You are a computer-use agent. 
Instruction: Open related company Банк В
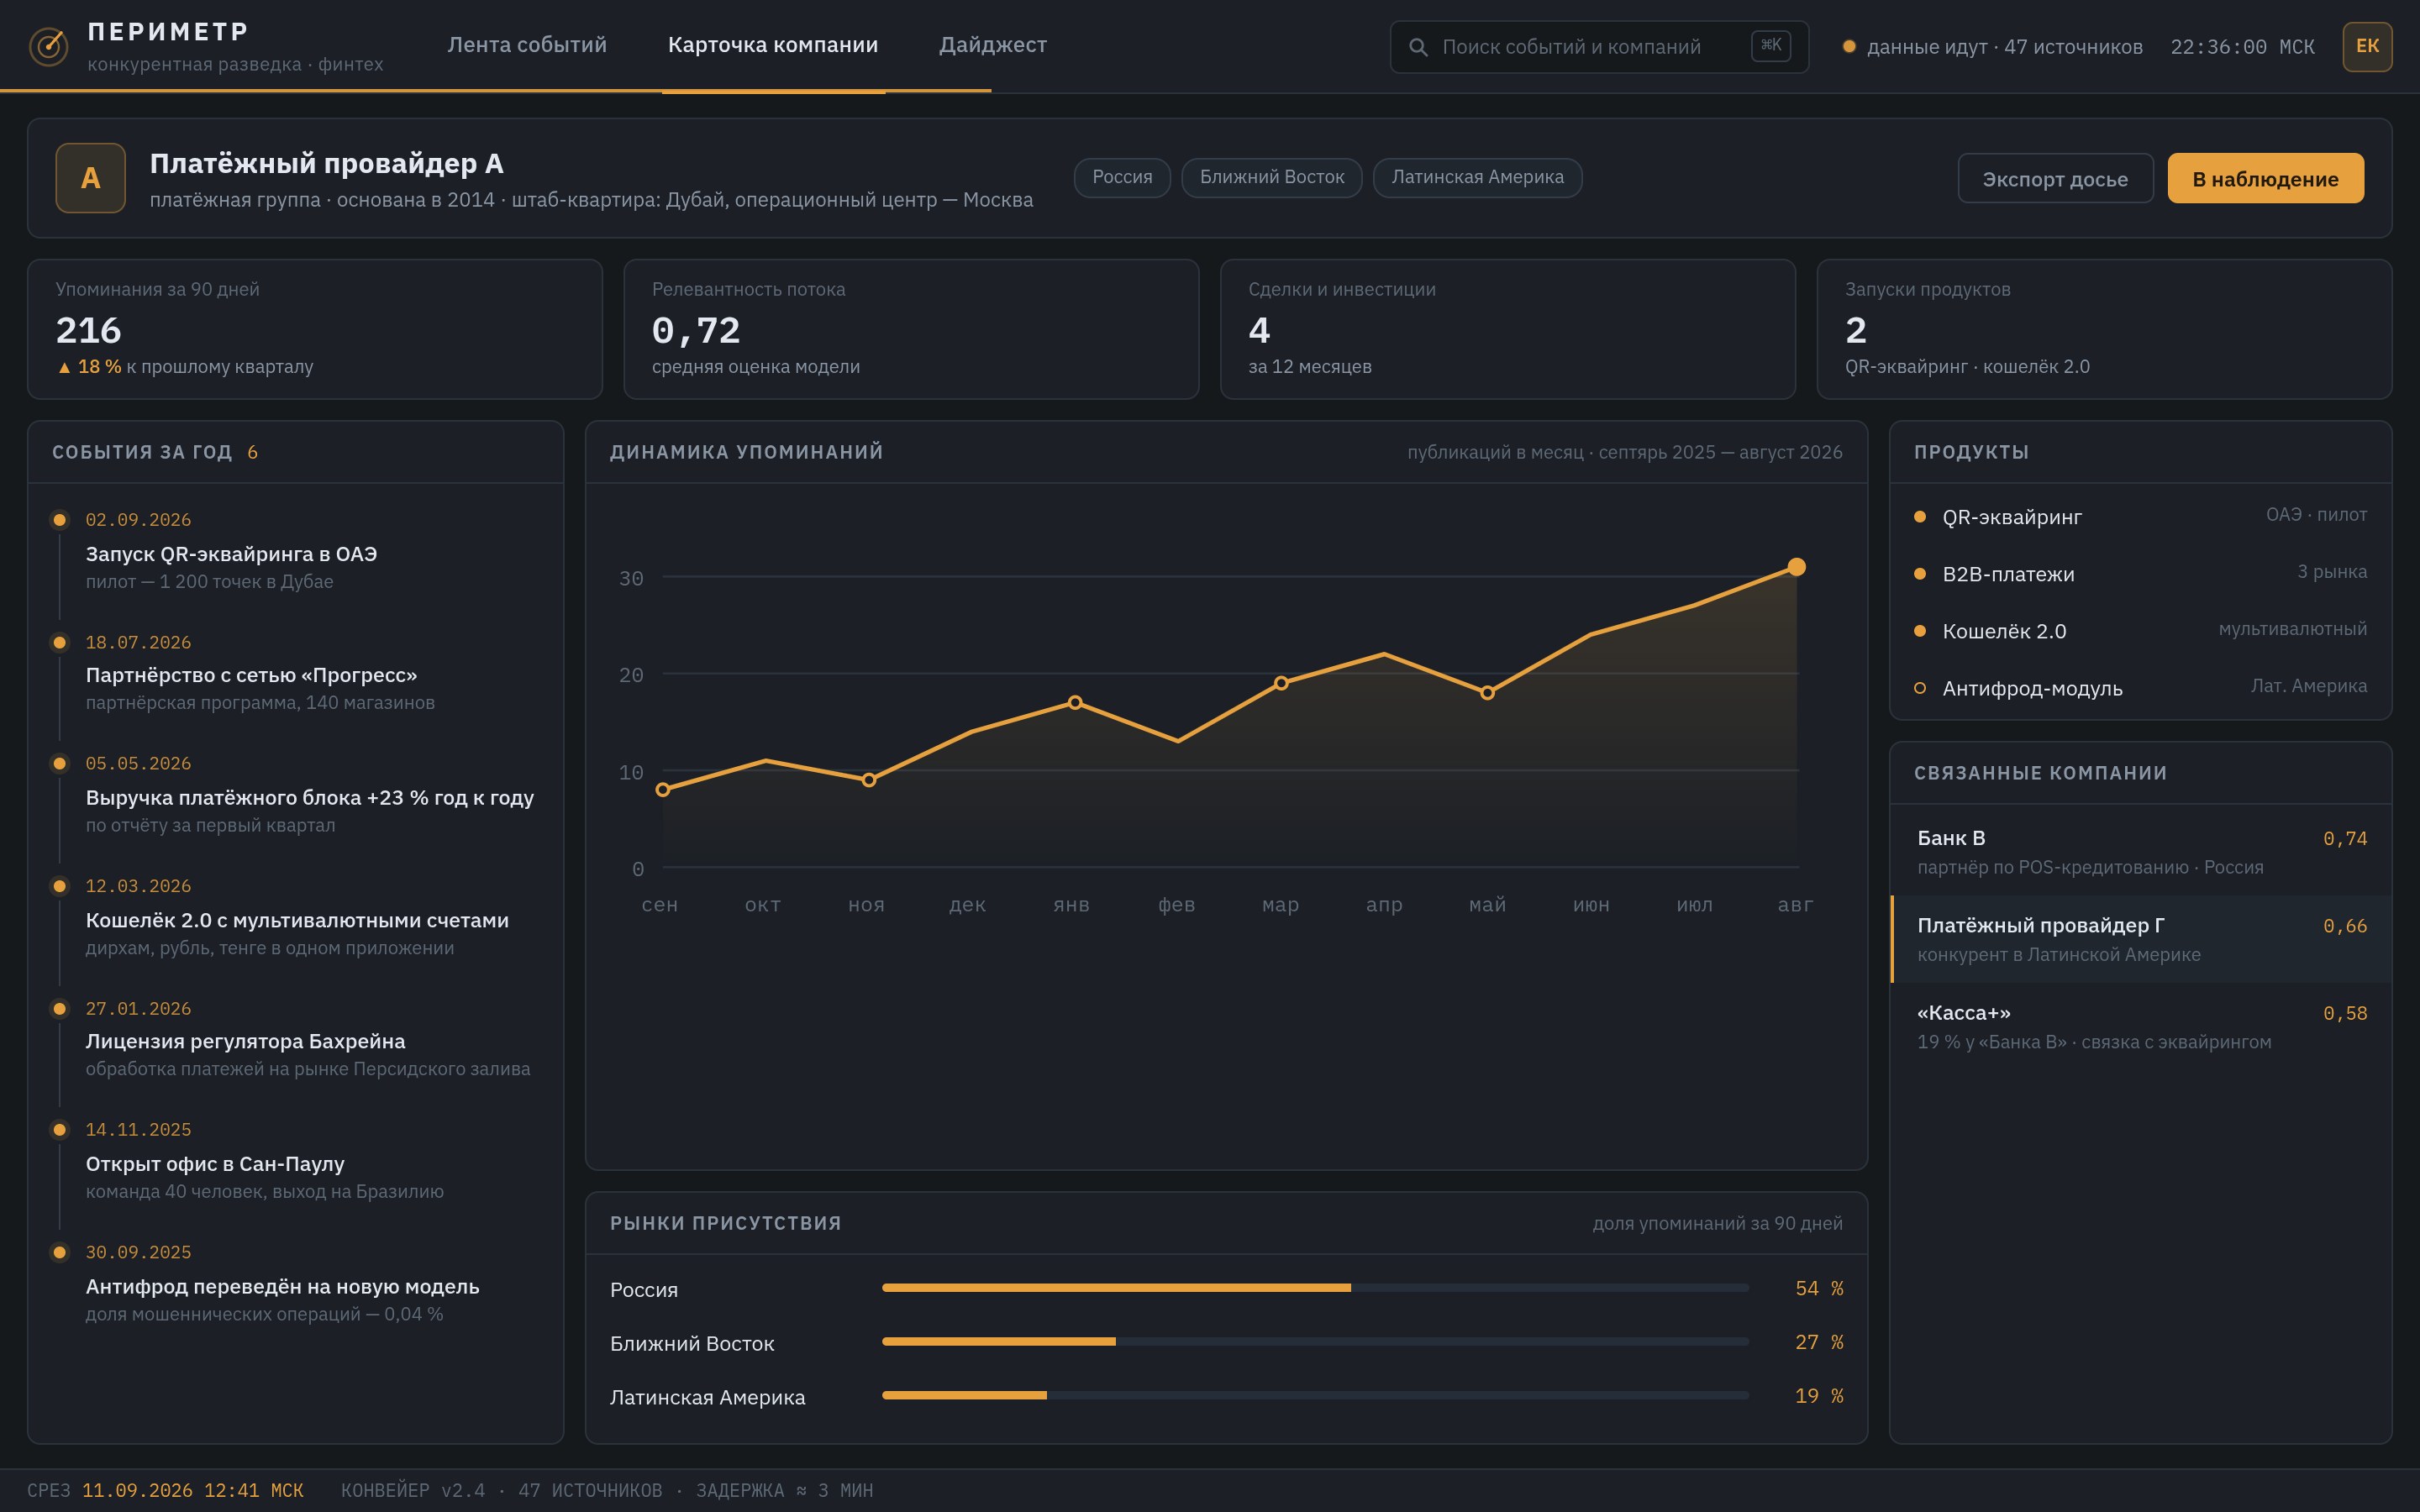tap(2141, 851)
